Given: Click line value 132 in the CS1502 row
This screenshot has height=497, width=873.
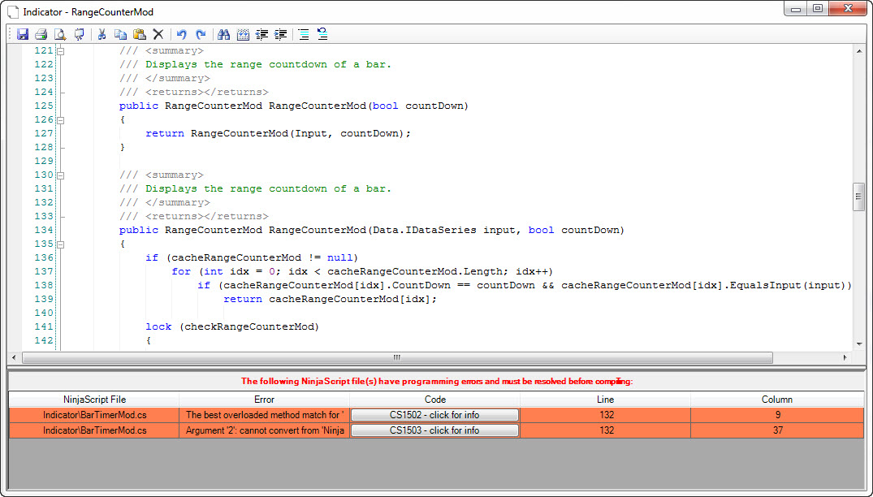Looking at the screenshot, I should pyautogui.click(x=605, y=415).
